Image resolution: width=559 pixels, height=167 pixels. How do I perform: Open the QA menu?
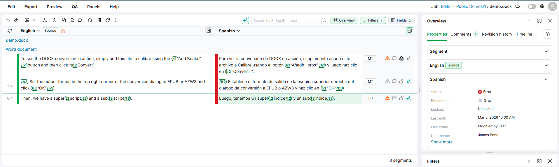point(75,7)
